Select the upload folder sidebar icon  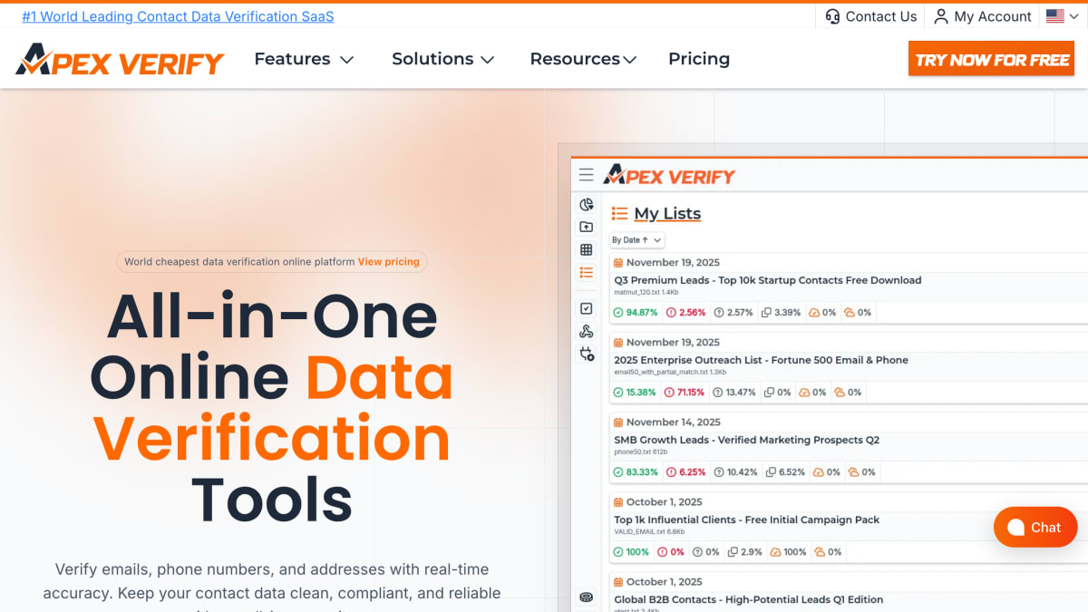coord(587,227)
